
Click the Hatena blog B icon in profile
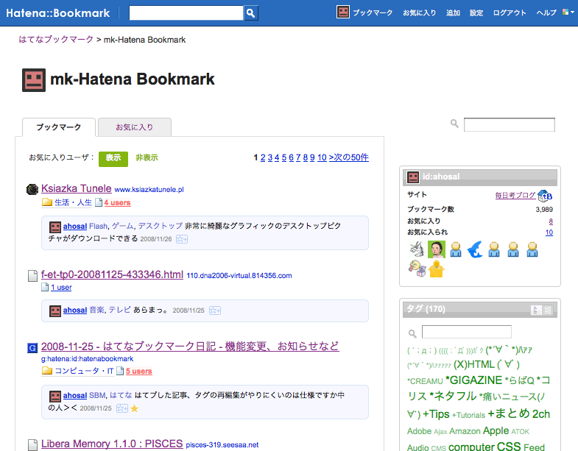(545, 196)
